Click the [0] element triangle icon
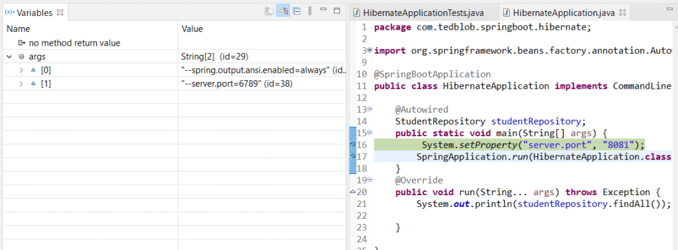This screenshot has height=250, width=678. point(33,70)
